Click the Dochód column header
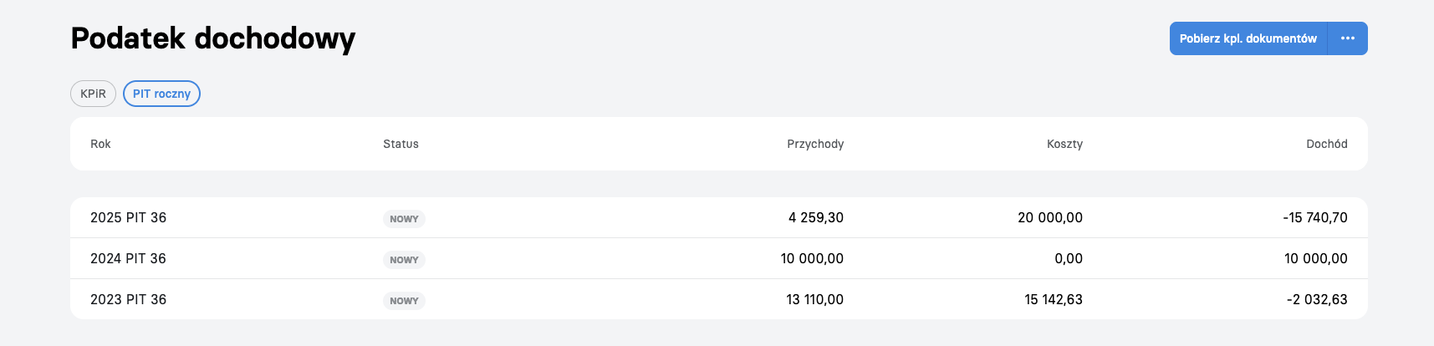The image size is (1434, 346). 1327,144
